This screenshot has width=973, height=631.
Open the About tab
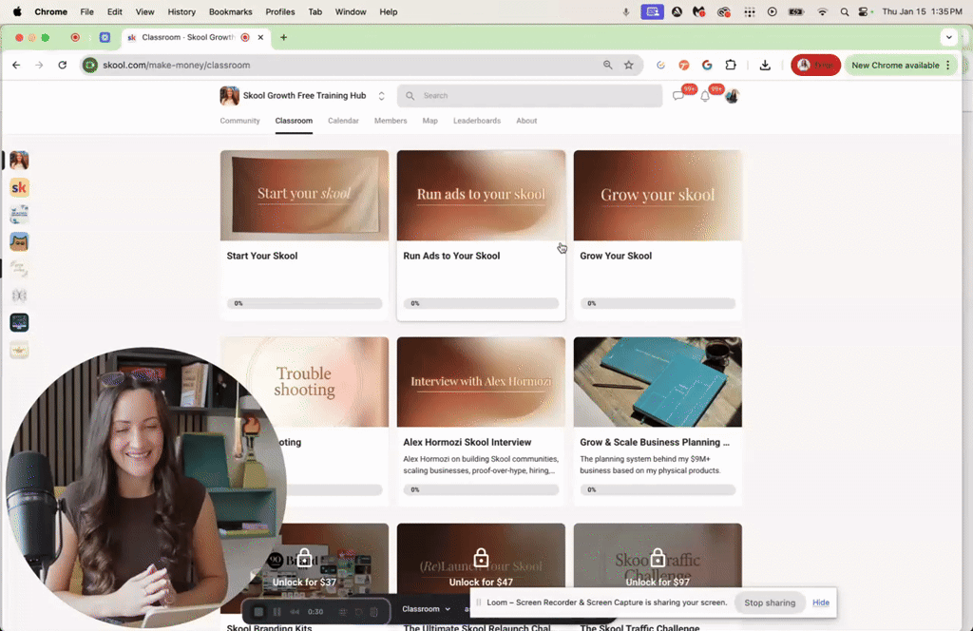click(526, 121)
